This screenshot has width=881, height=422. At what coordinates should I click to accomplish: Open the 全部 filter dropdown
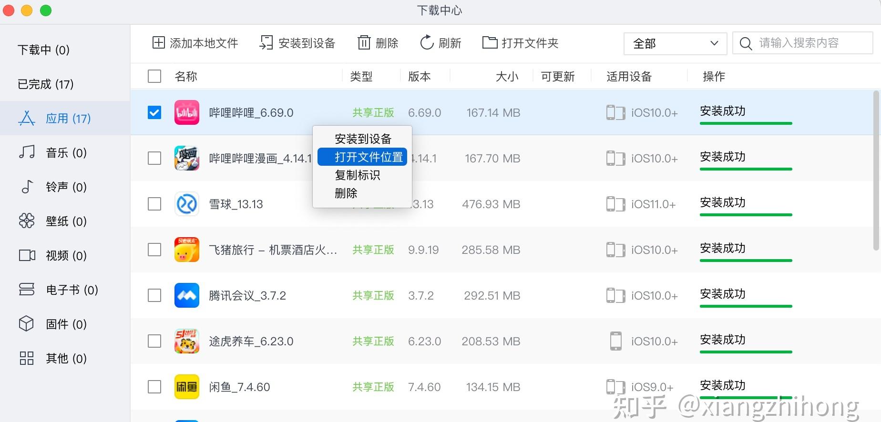tap(675, 43)
